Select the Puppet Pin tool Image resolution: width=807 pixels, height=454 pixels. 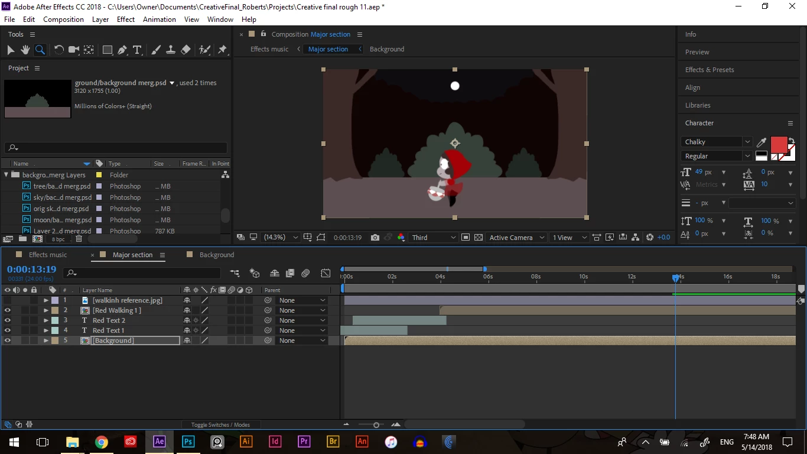pyautogui.click(x=222, y=50)
